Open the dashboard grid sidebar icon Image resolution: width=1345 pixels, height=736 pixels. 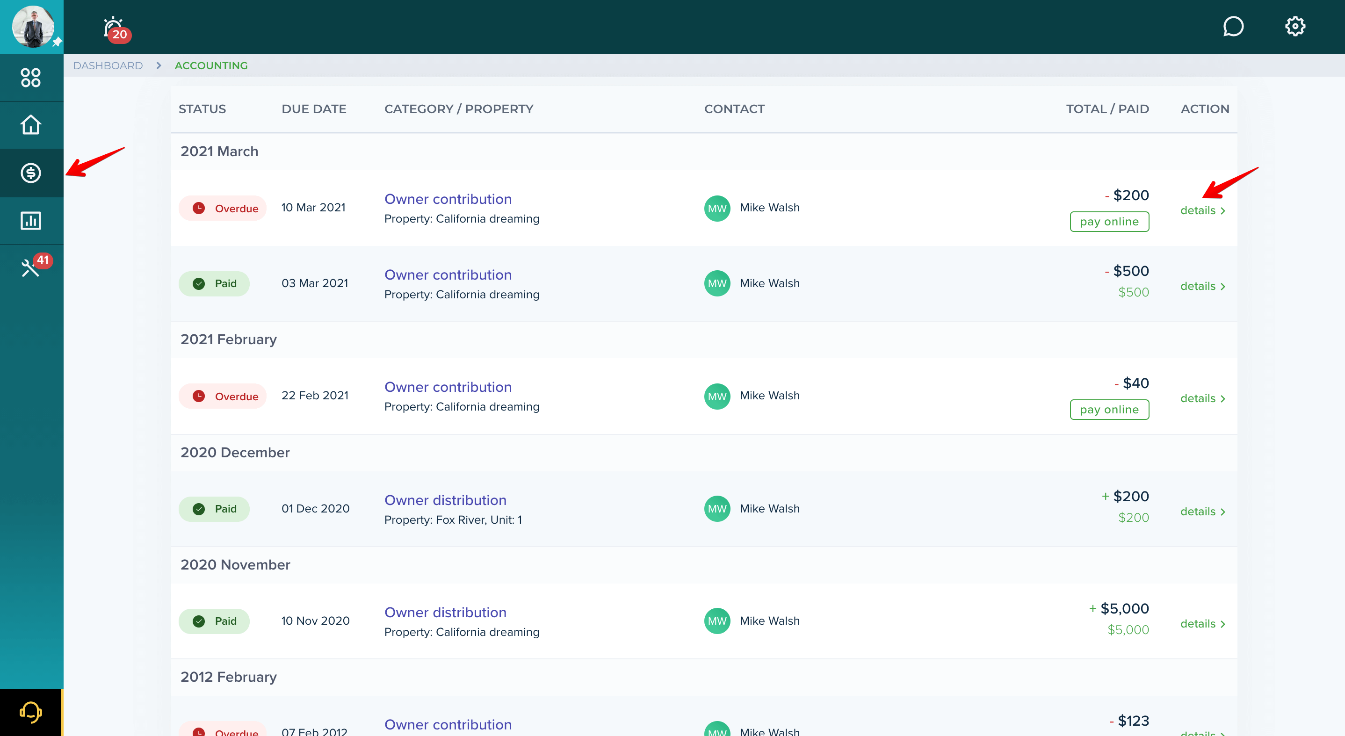pyautogui.click(x=31, y=77)
